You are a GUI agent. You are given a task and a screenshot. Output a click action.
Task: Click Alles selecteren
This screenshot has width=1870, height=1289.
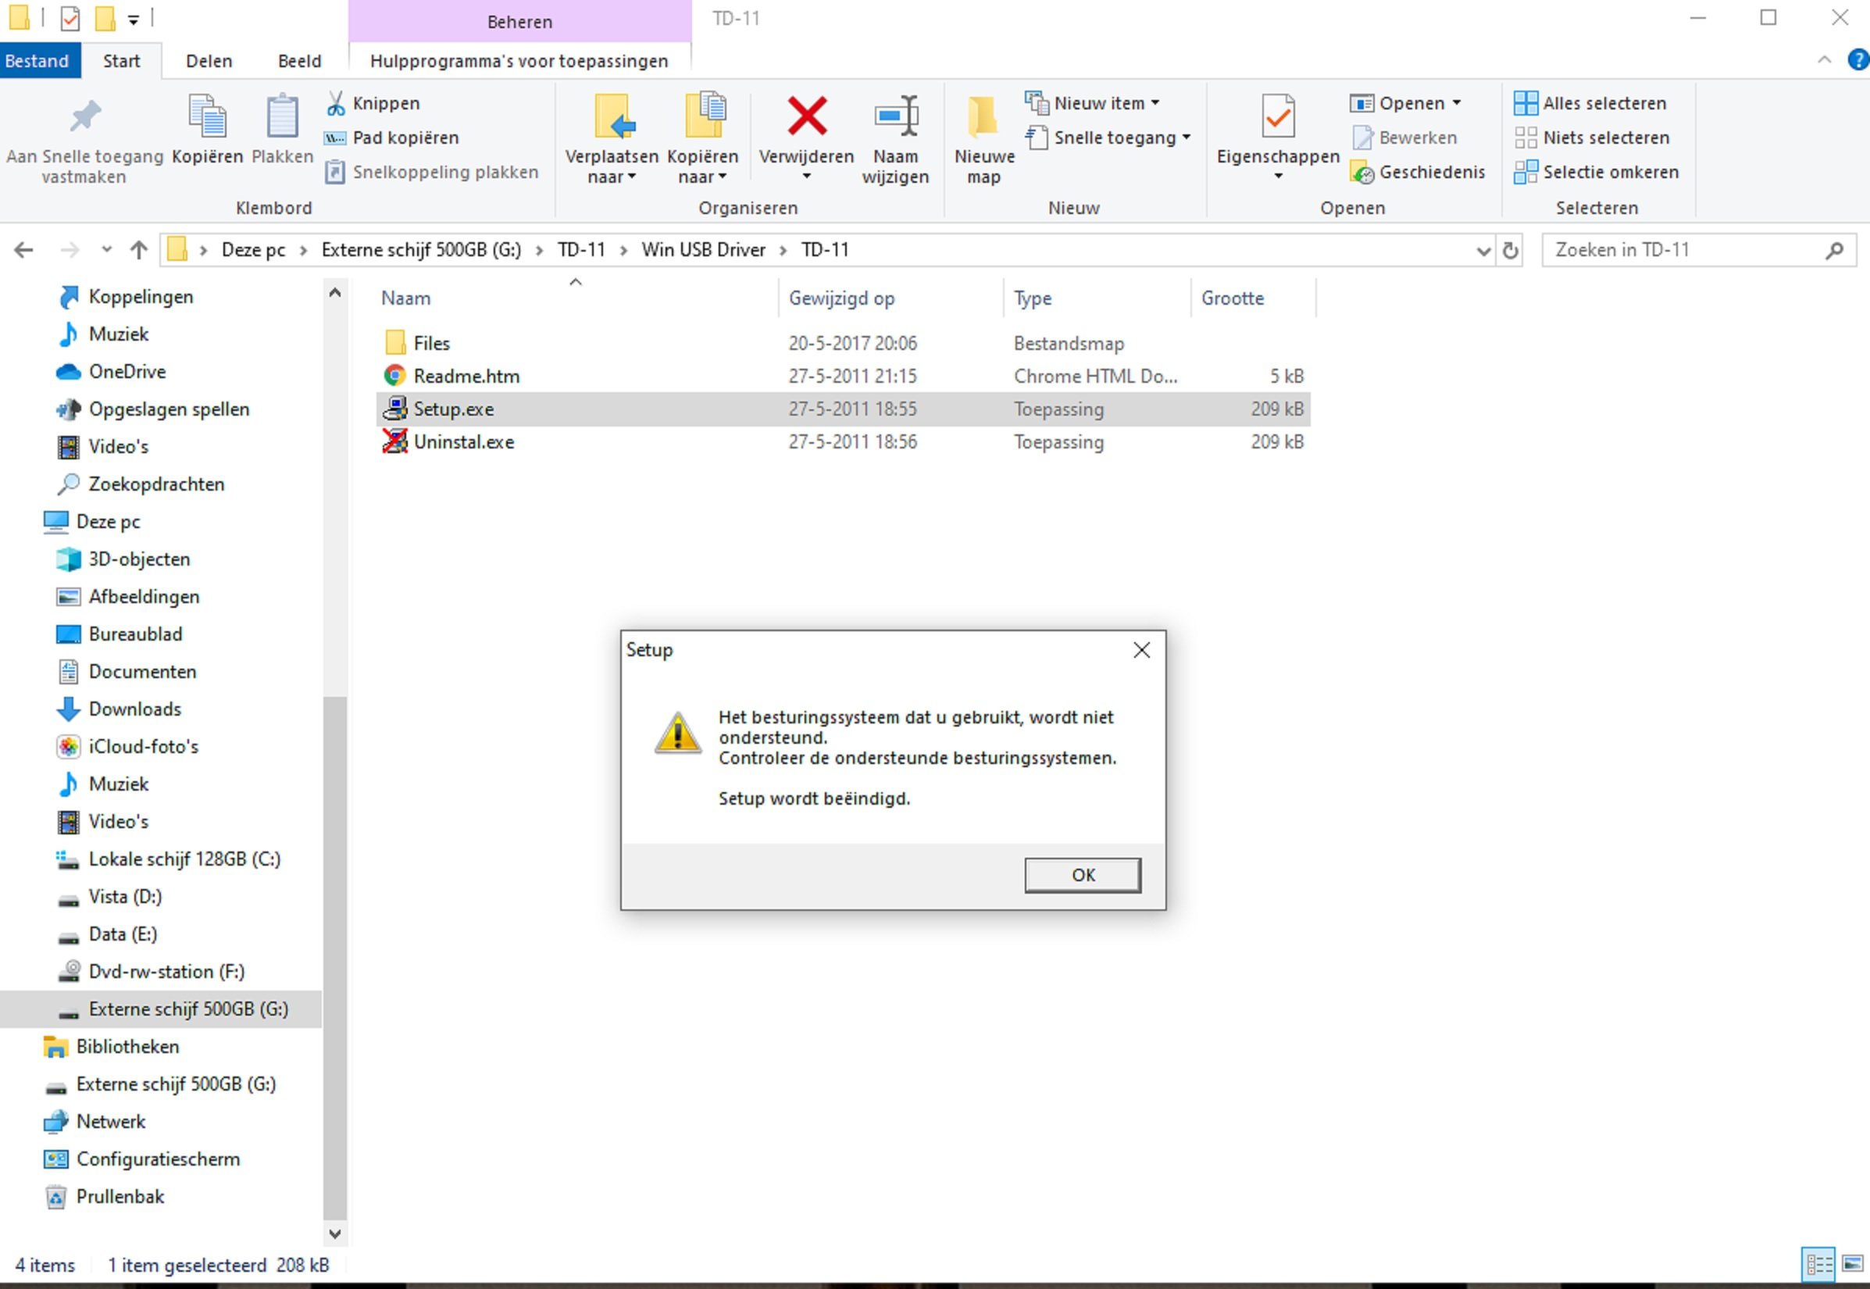click(x=1590, y=103)
